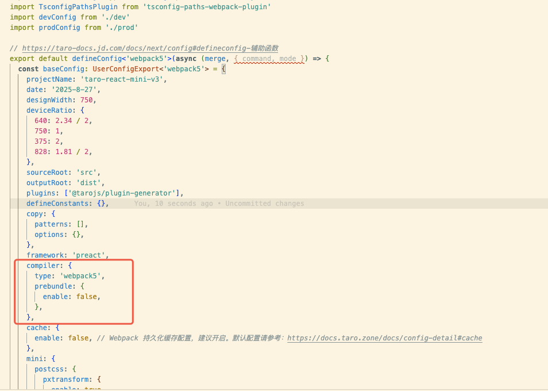This screenshot has width=548, height=391.
Task: Click the projectName value 'taro-react-mini-v3'
Action: (x=122, y=79)
